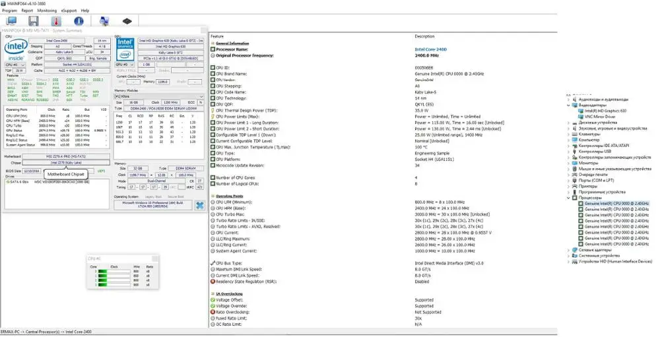The width and height of the screenshot is (660, 337).
Task: Click green check icon beside Voltage Offset
Action: (x=213, y=300)
